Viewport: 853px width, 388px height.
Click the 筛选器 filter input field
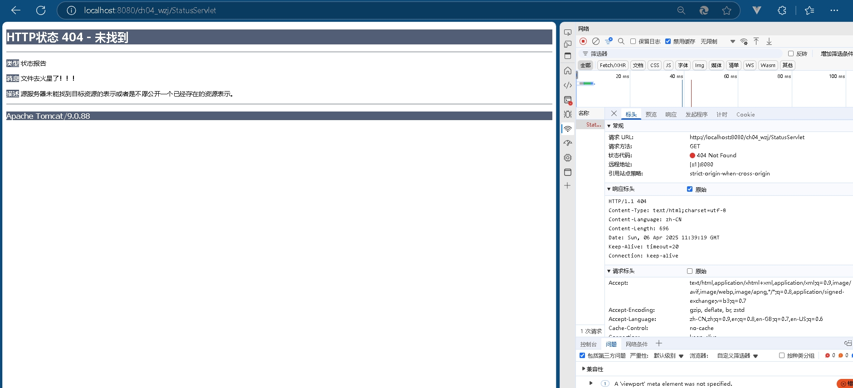pos(680,53)
